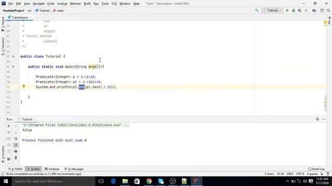332x186 pixels.
Task: Open the Project Structure dialog icon
Action: tap(314, 10)
